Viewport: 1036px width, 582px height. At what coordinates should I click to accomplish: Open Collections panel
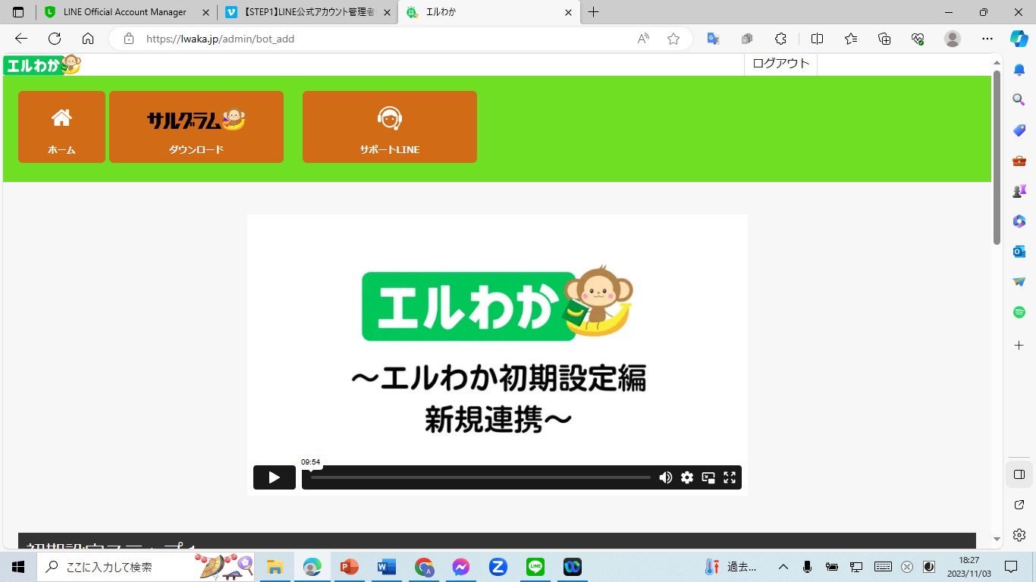click(x=884, y=39)
